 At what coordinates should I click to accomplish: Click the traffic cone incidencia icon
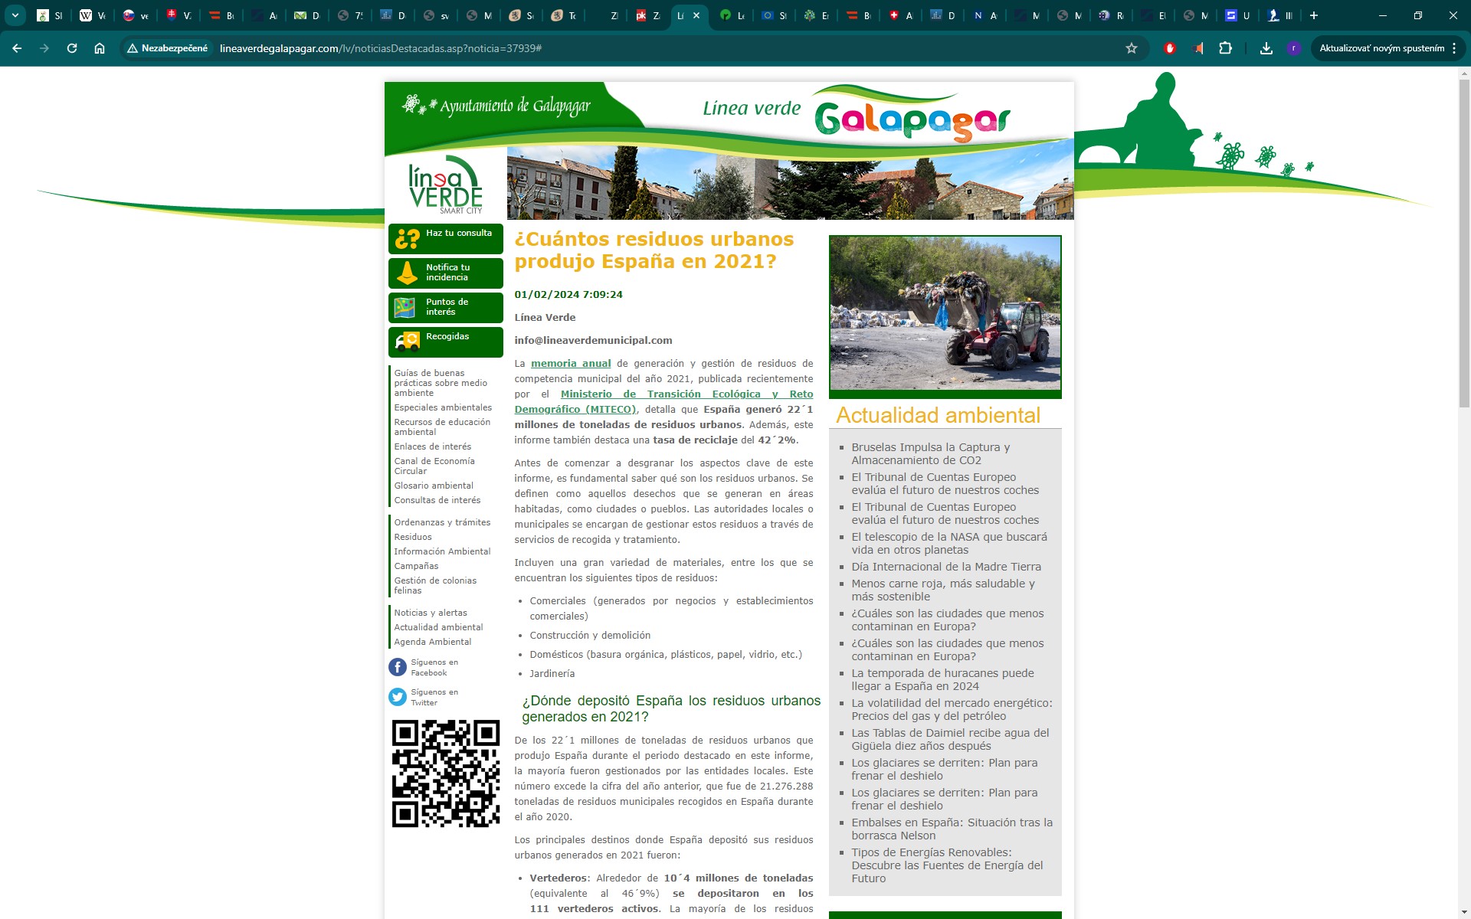pyautogui.click(x=408, y=273)
